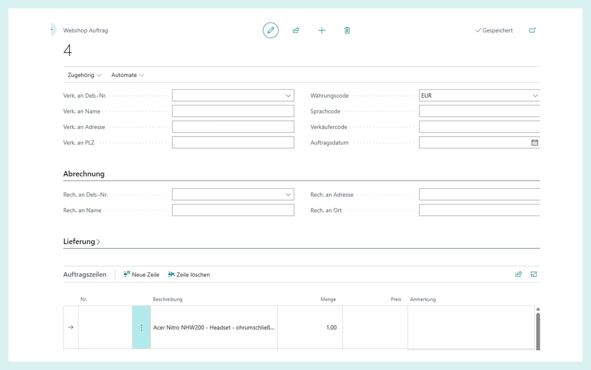Open Rech. an Deb.-Nr. dropdown
591x370 pixels.
(288, 195)
